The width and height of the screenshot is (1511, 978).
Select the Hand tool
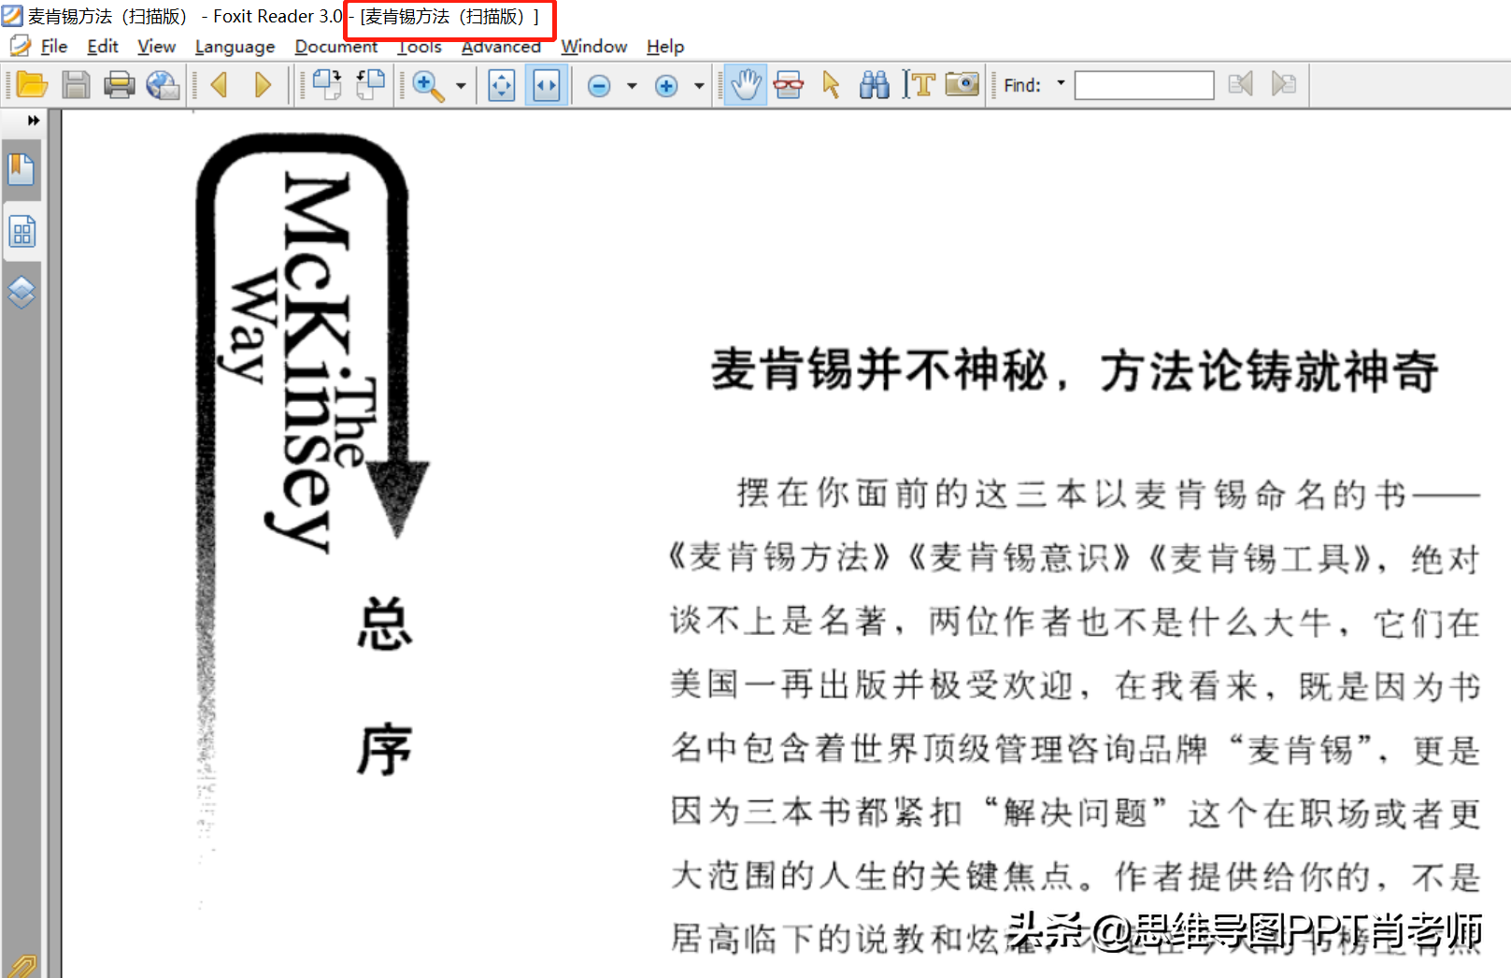pos(746,85)
